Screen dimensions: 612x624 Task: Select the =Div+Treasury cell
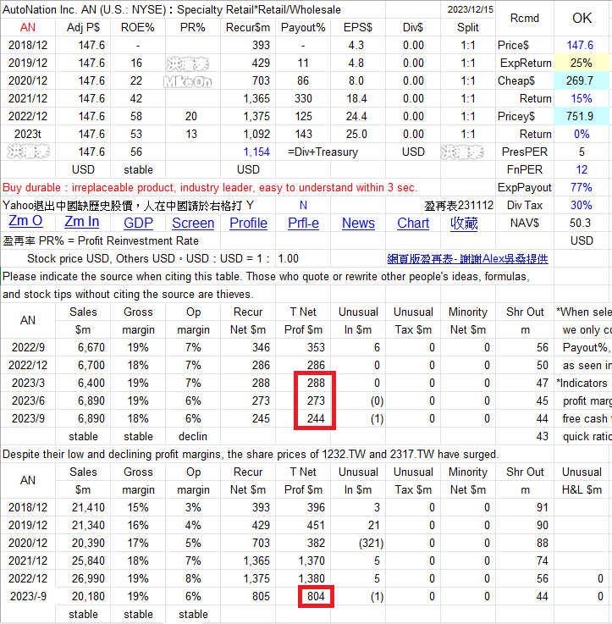tap(323, 152)
